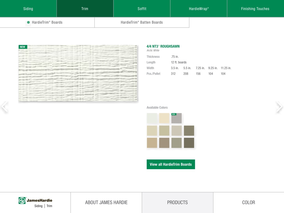The height and width of the screenshot is (213, 284).
Task: Click View all HardieTrim Boards button
Action: (x=171, y=164)
